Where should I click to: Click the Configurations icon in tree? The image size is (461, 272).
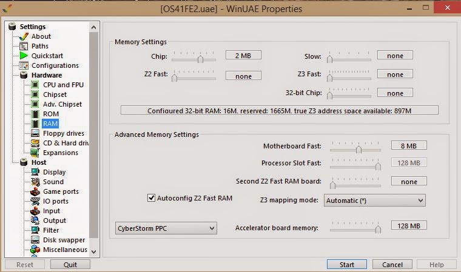[x=24, y=65]
